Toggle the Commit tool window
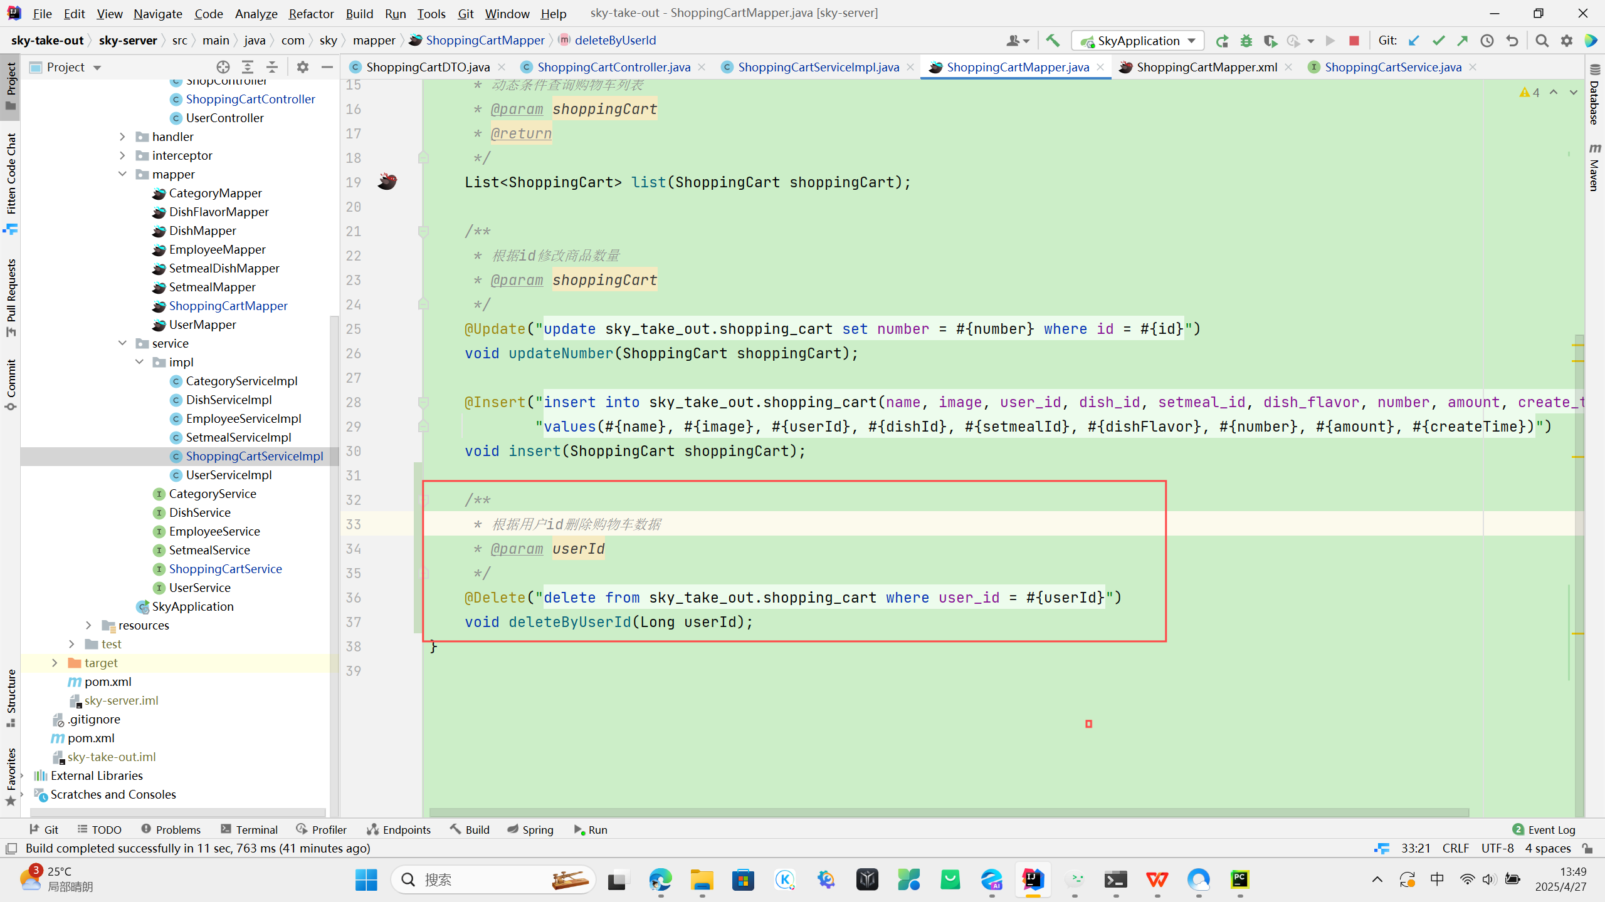Viewport: 1605px width, 902px height. [x=11, y=383]
